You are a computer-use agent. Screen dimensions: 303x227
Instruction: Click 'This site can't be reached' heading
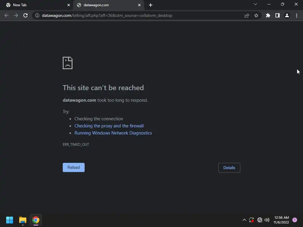(103, 88)
